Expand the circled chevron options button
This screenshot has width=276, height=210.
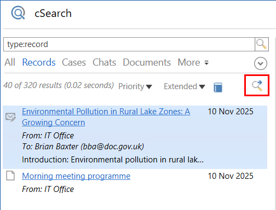(x=261, y=63)
